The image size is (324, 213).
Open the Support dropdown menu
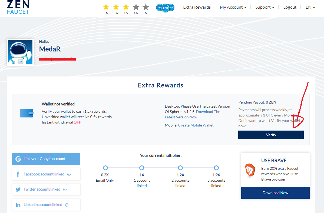coord(265,7)
